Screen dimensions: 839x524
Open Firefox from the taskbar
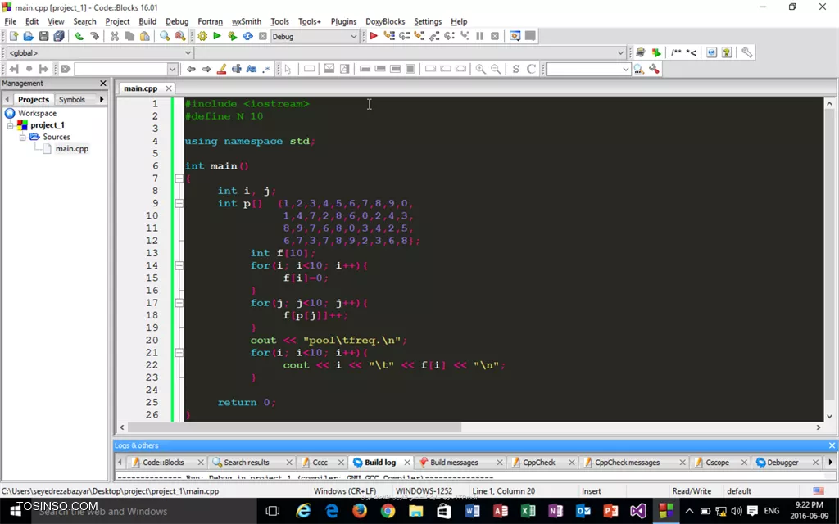360,511
